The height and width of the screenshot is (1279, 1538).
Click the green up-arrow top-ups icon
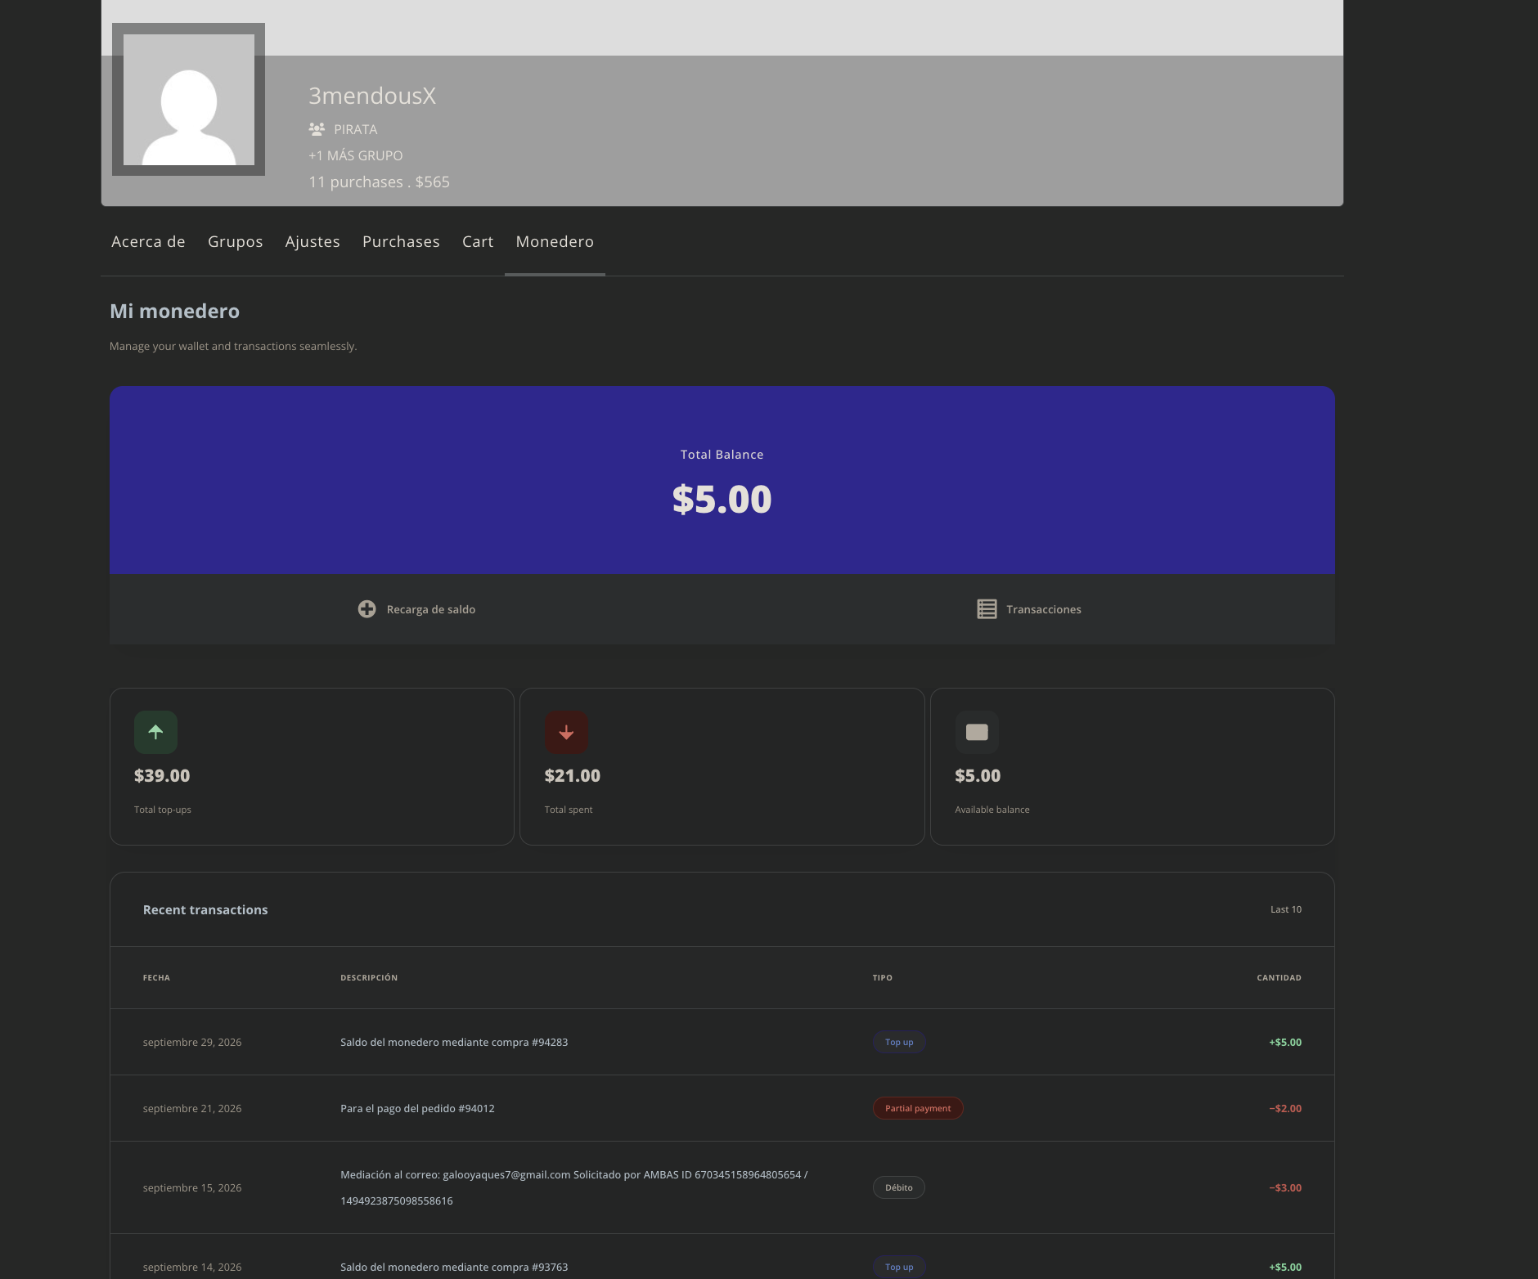click(155, 732)
